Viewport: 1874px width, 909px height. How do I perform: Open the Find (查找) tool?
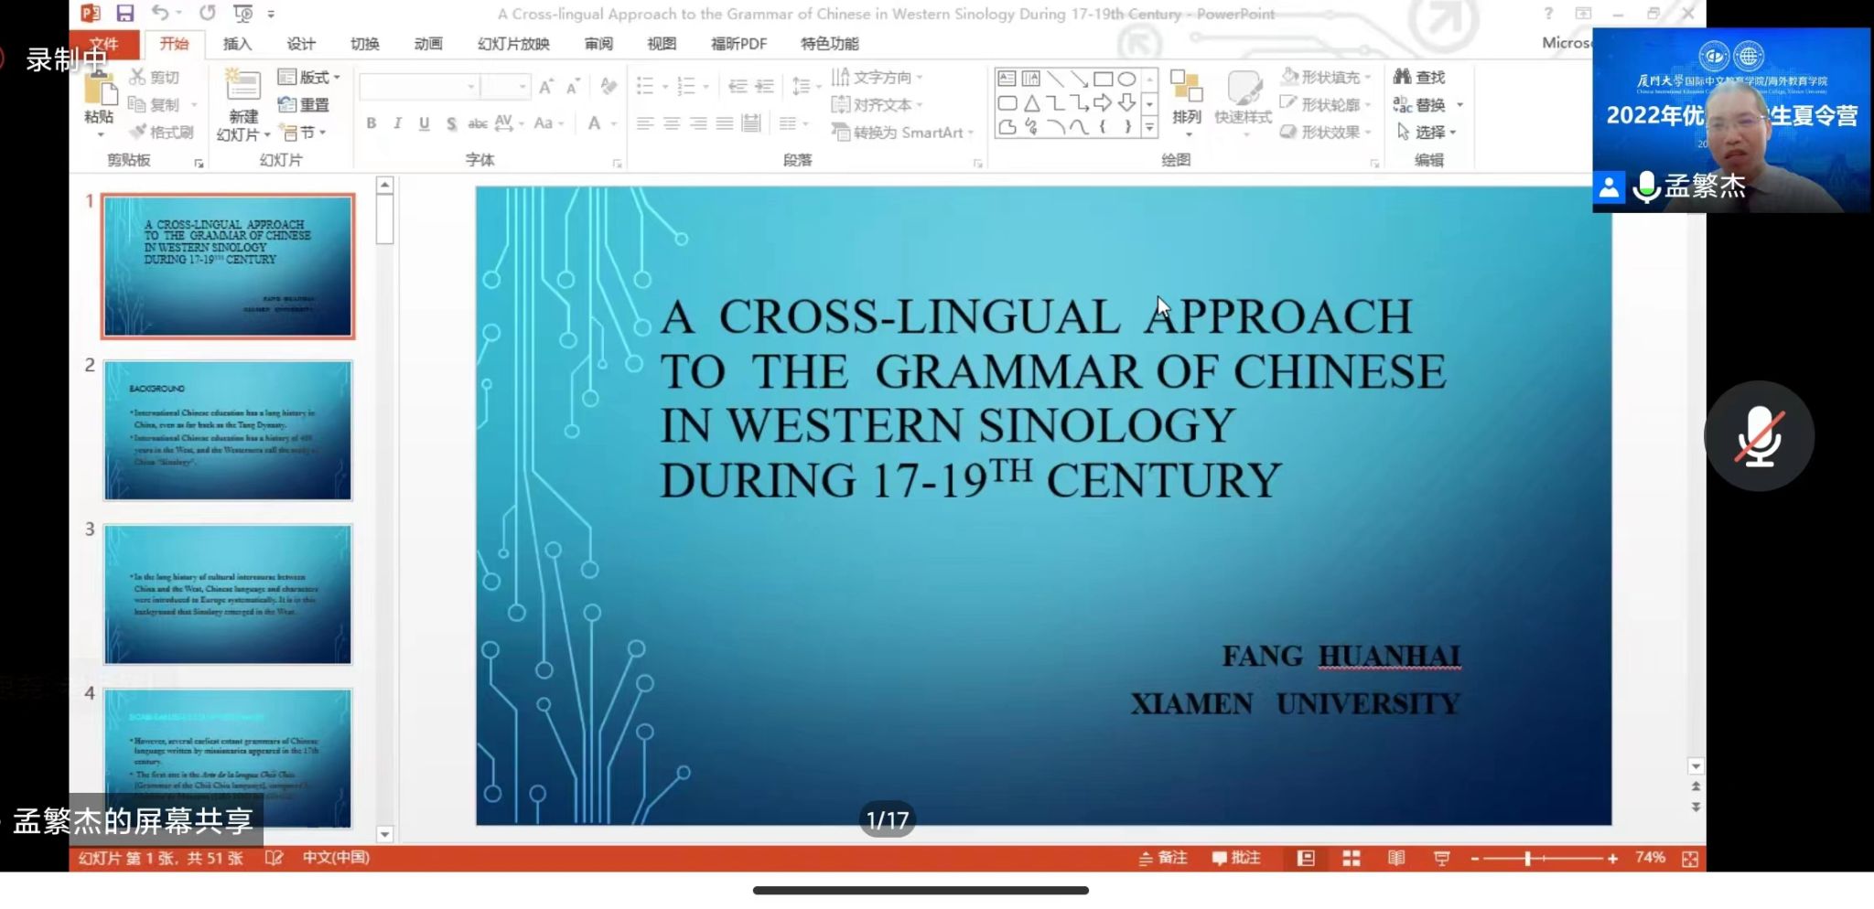click(x=1419, y=78)
